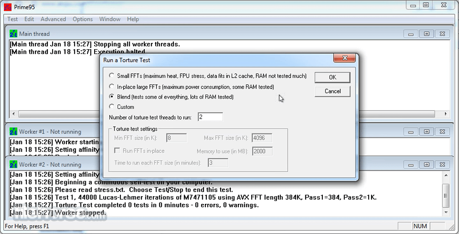459x234 pixels.
Task: Close the Worker #2 child window
Action: point(442,164)
